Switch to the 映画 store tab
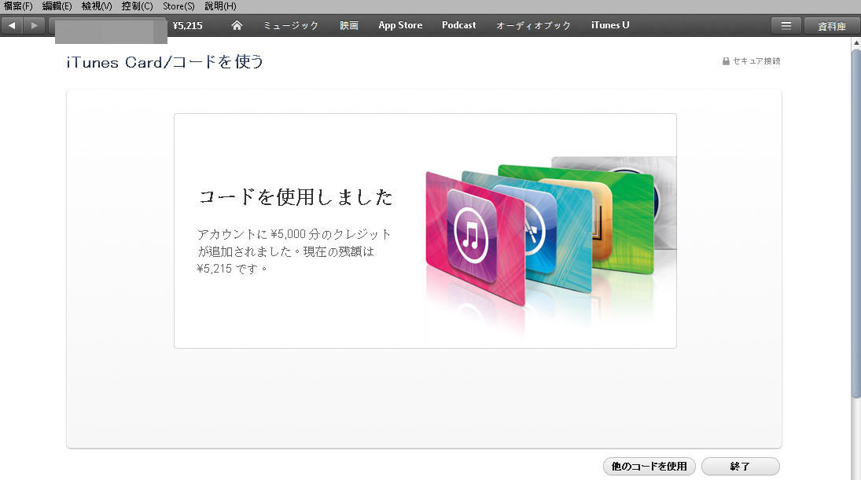The height and width of the screenshot is (480, 861). coord(348,25)
